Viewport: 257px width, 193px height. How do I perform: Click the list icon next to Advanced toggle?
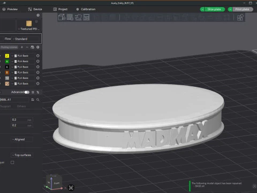pos(33,92)
